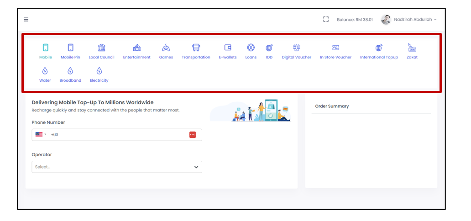Click the Zakat label text
Image resolution: width=471 pixels, height=221 pixels.
412,57
